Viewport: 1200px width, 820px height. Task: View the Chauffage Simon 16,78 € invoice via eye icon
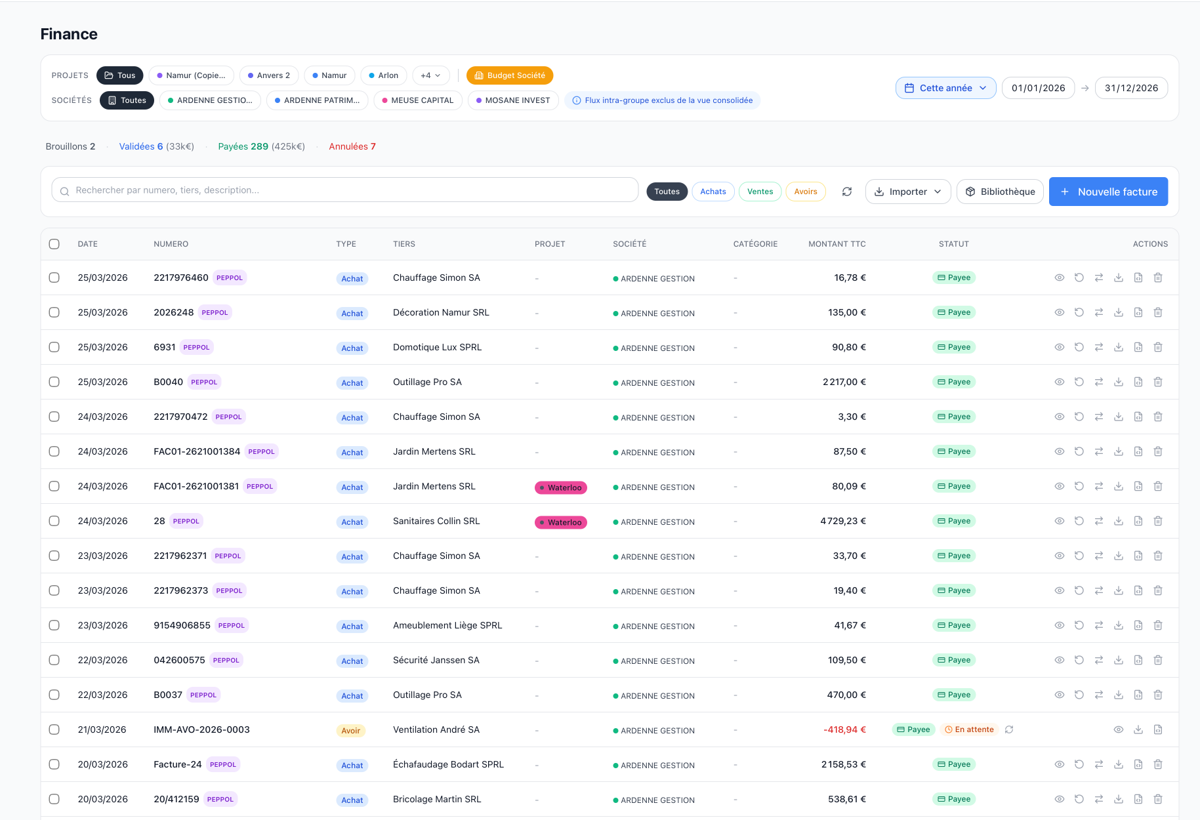point(1059,277)
